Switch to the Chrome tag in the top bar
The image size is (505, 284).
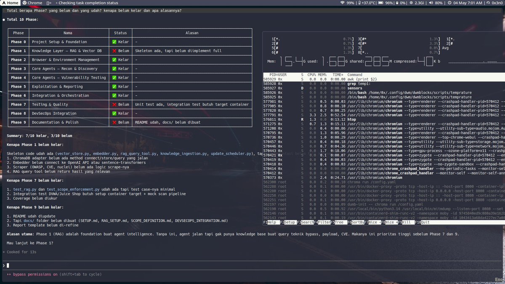[32, 3]
